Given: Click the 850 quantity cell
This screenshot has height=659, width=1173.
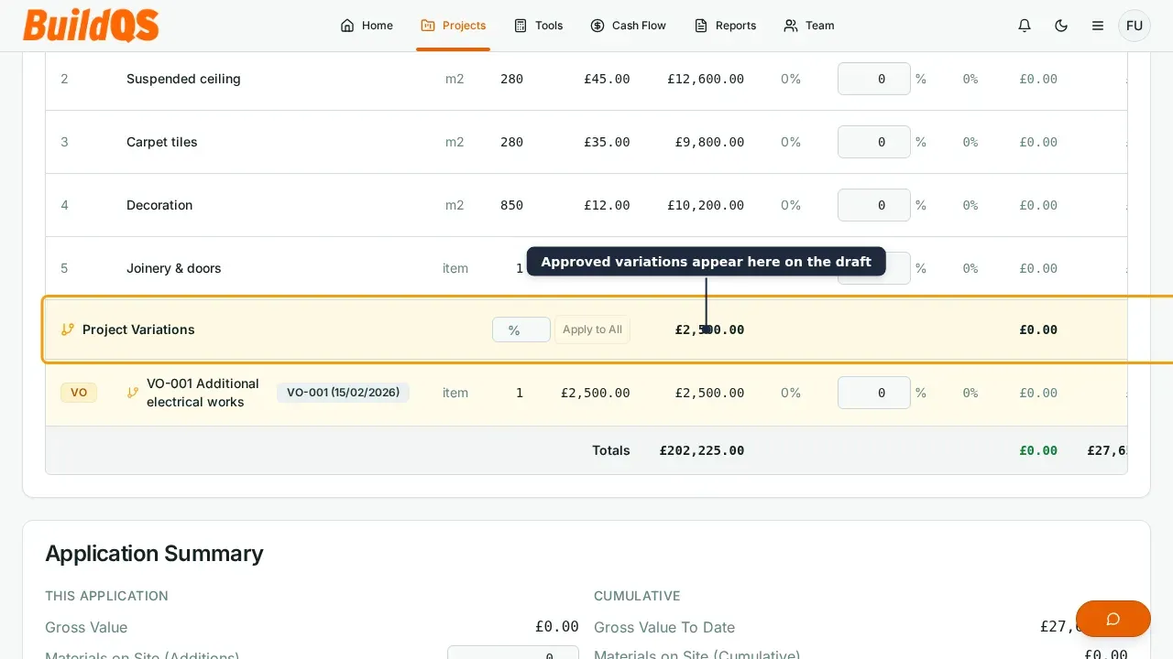Looking at the screenshot, I should click(x=511, y=205).
